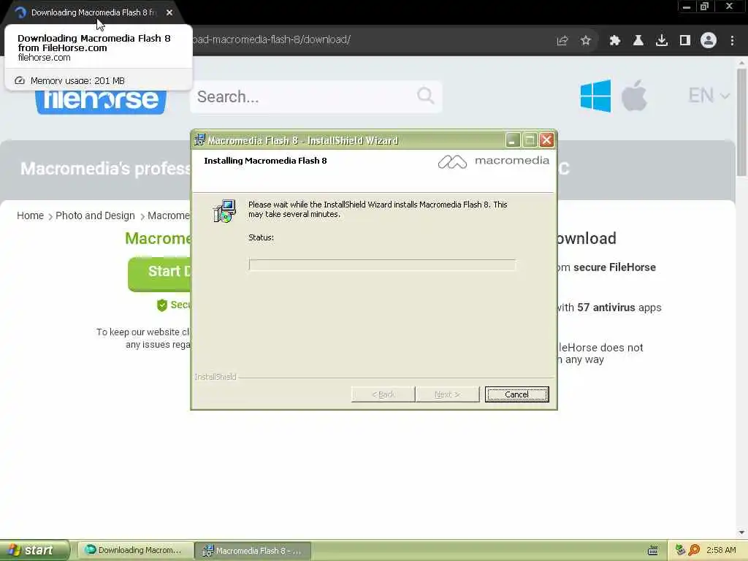Image resolution: width=748 pixels, height=561 pixels.
Task: Open the Chrome profile avatar
Action: (709, 41)
